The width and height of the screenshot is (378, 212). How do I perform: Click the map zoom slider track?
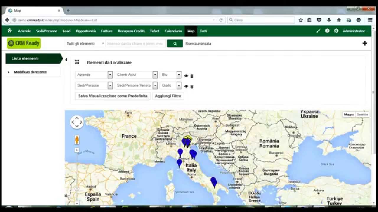pyautogui.click(x=77, y=177)
